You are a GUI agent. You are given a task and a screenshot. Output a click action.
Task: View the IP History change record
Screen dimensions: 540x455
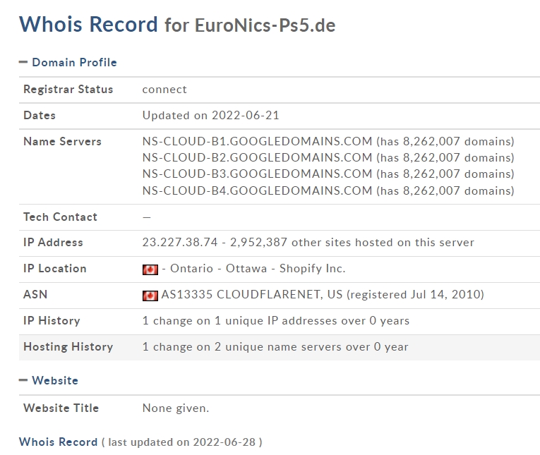276,321
